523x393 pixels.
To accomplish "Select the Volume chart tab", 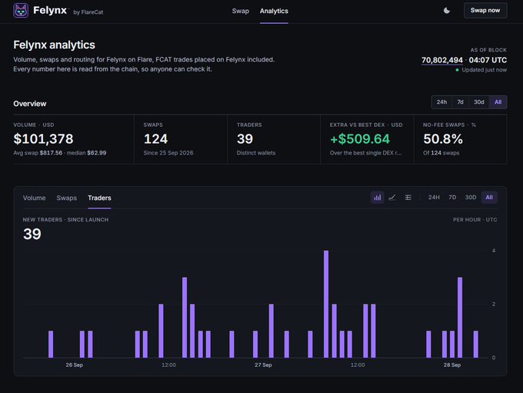I will 35,198.
